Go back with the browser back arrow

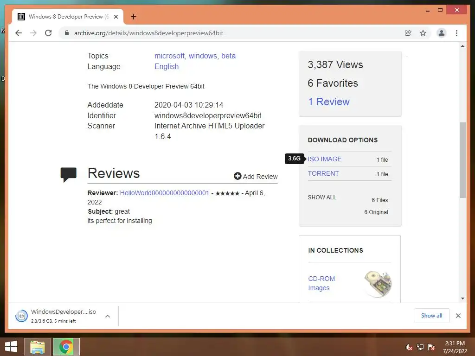(x=19, y=33)
